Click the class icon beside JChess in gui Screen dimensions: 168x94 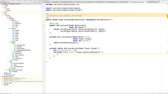10,68
